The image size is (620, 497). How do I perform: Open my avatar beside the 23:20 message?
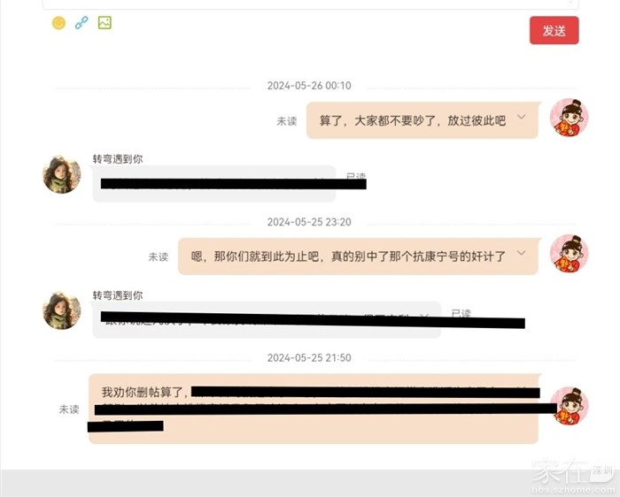(569, 254)
